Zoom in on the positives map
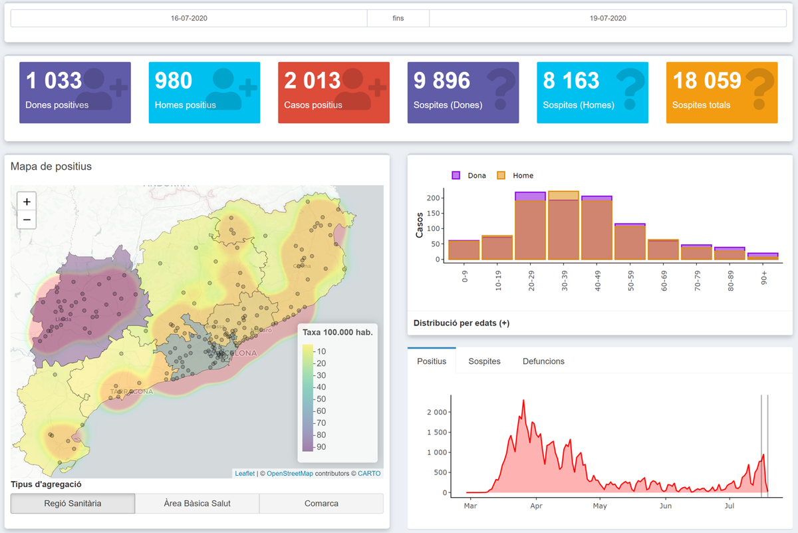This screenshot has height=533, width=798. click(x=27, y=202)
